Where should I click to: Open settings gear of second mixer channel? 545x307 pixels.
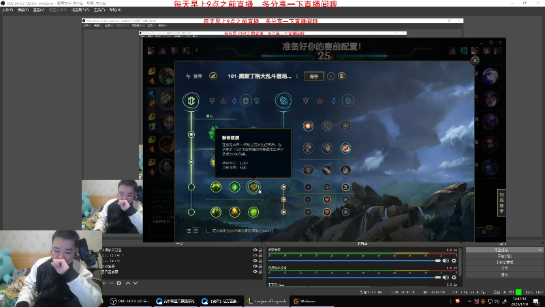click(x=454, y=278)
